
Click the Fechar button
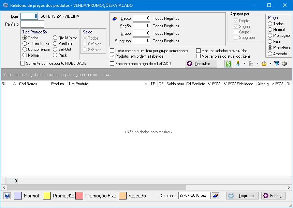coord(273,196)
